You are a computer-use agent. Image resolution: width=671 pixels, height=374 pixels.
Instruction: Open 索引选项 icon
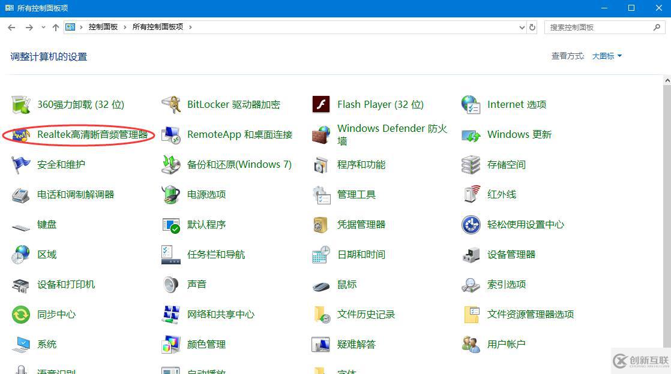[471, 285]
